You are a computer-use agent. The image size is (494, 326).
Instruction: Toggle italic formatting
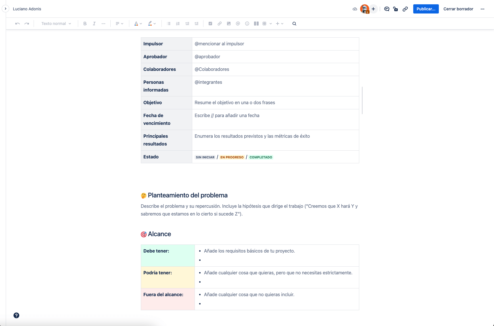point(94,23)
